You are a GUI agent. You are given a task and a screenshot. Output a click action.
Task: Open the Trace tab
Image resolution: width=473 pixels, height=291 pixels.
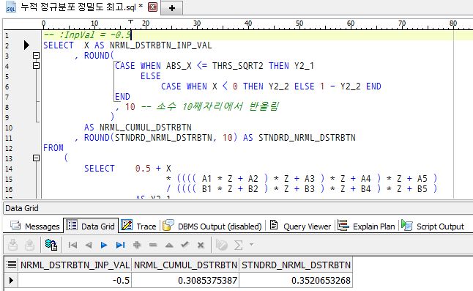tap(139, 226)
